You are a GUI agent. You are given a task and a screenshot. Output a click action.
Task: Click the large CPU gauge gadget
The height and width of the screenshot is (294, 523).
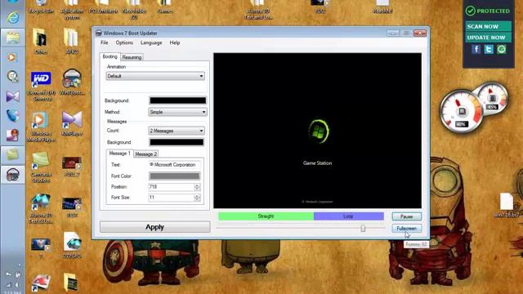(461, 111)
